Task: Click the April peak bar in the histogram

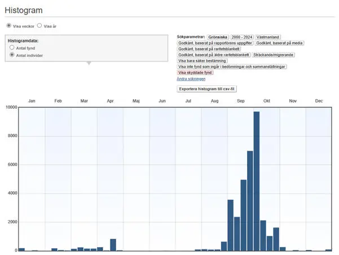Action: point(113,244)
